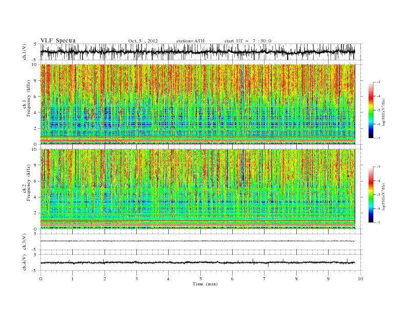Click time-axis tick label "10" minutes
This screenshot has height=313, width=406.
(x=360, y=279)
